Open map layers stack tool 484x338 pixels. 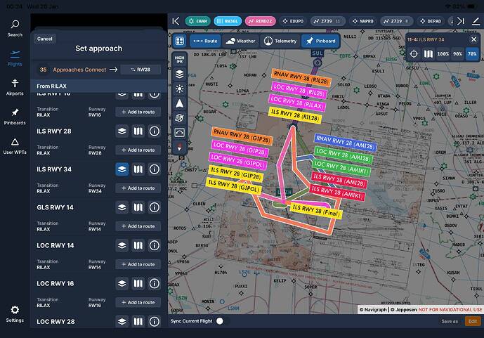179,74
